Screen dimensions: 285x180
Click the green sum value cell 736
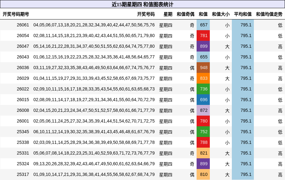point(203,89)
